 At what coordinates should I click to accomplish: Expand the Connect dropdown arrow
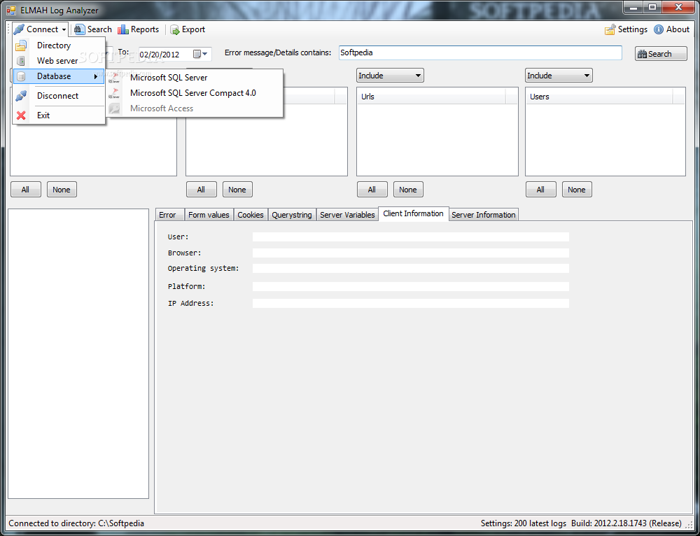click(x=64, y=30)
